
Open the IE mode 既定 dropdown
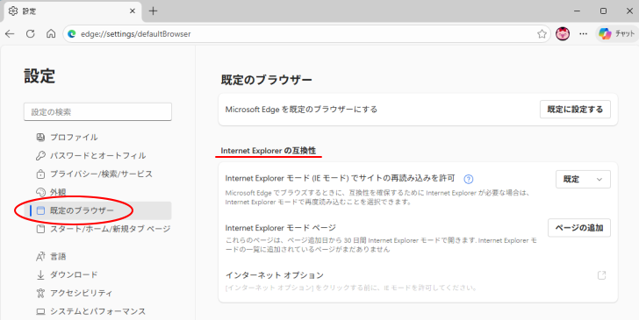[x=583, y=179]
